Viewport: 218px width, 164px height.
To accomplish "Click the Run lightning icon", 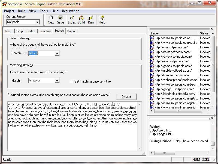I will coord(91,18).
